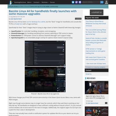The image size is (116, 116).
Task: Focus the Search Articles input field
Action: click(x=91, y=2)
